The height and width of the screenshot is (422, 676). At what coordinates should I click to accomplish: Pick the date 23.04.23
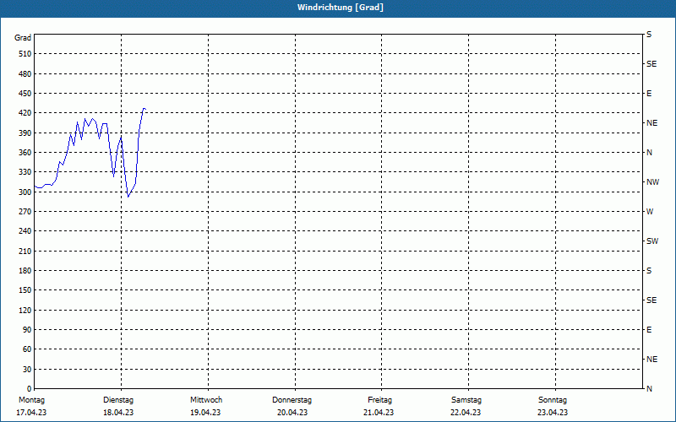tap(553, 413)
